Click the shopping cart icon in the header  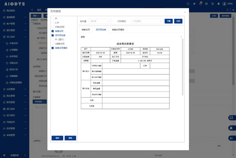coord(212,4)
